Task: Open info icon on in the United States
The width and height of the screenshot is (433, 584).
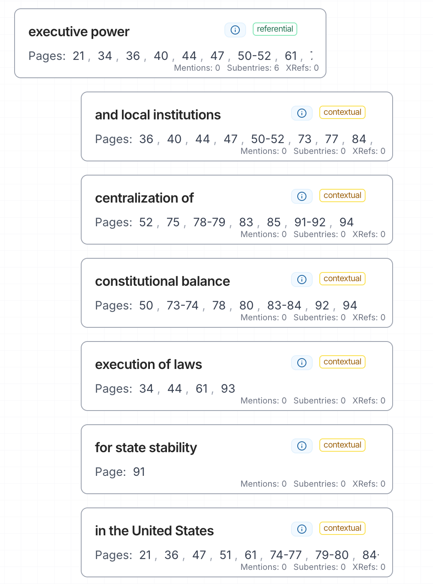Action: tap(301, 529)
